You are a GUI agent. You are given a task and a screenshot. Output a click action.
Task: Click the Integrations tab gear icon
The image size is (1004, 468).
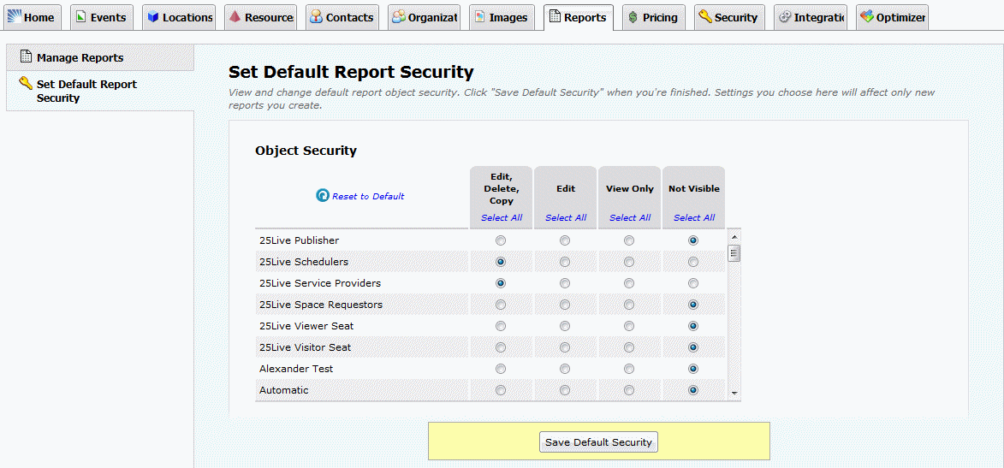pos(784,17)
